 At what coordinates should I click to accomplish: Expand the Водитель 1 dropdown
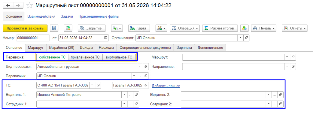124,95
